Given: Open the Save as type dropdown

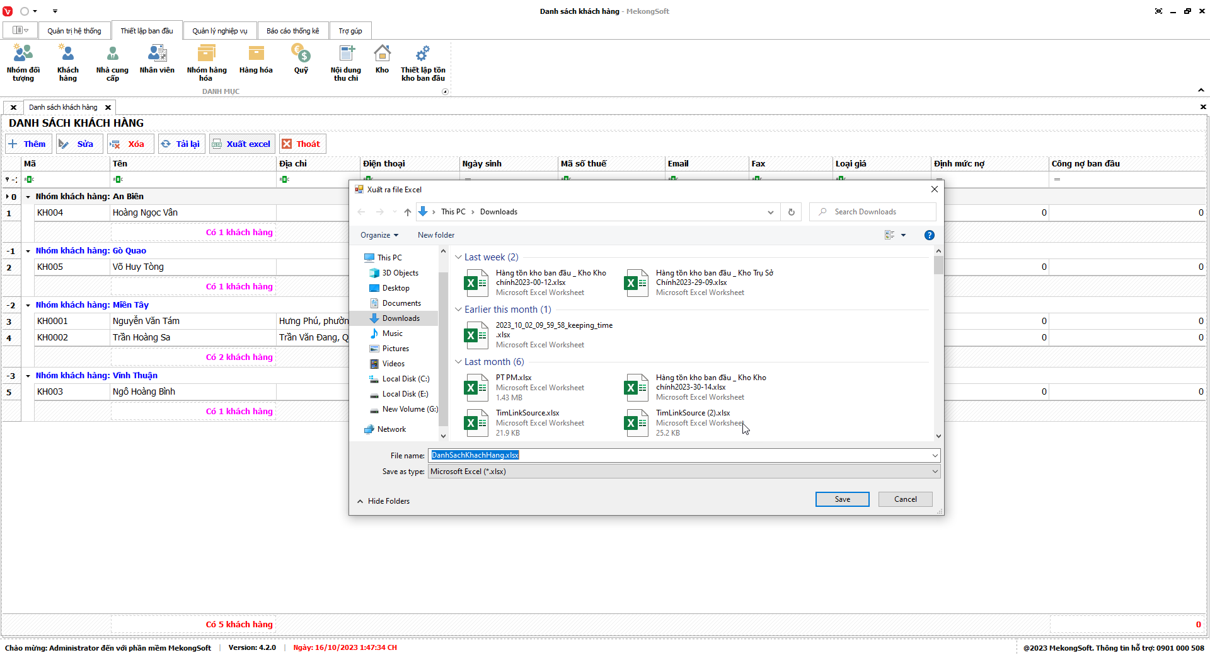Looking at the screenshot, I should pos(935,472).
